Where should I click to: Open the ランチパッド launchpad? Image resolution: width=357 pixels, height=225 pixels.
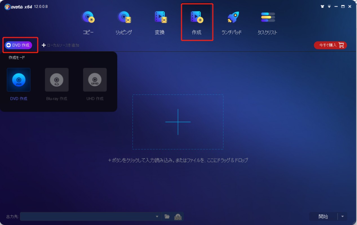(232, 23)
